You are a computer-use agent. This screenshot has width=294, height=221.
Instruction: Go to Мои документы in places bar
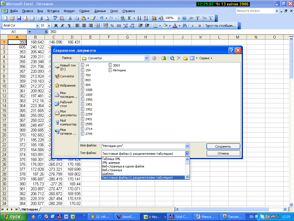click(x=66, y=113)
